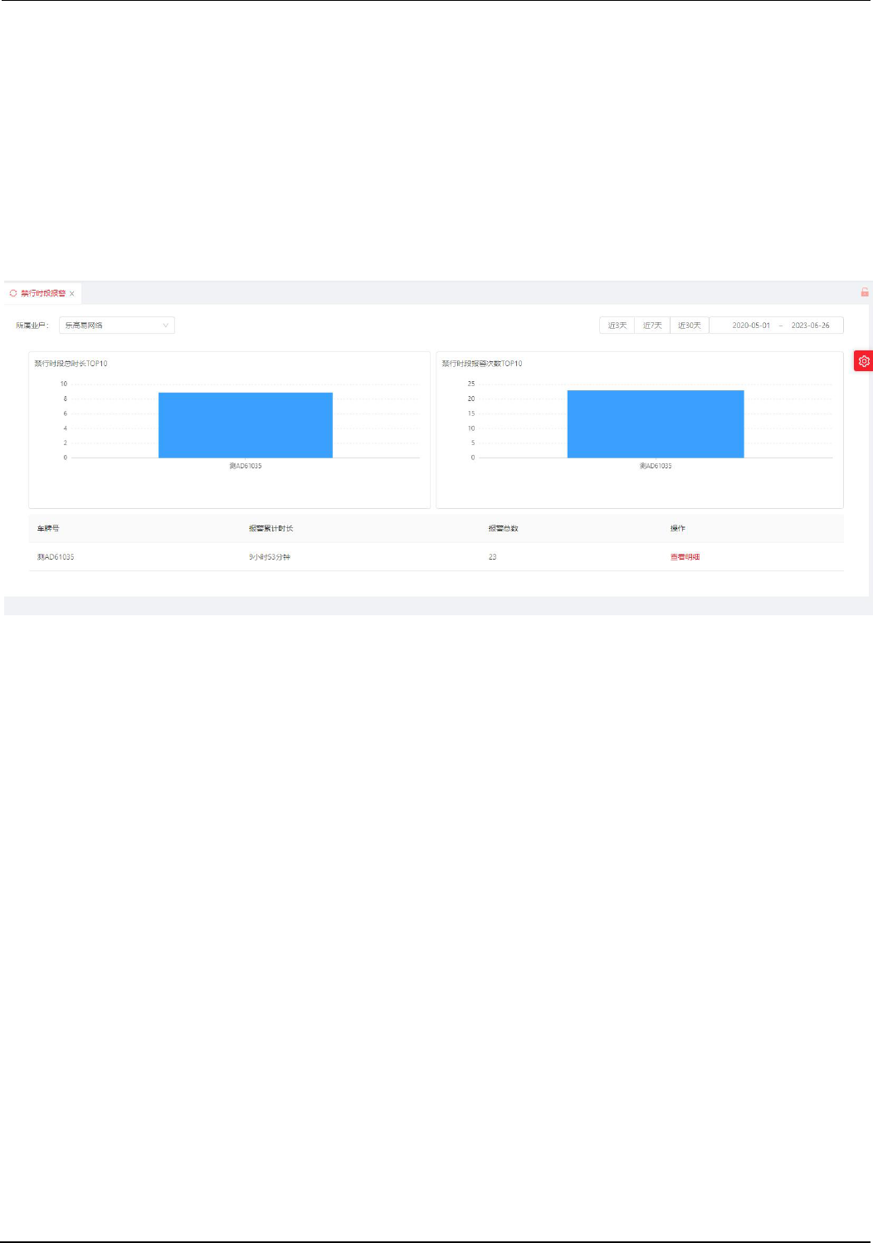Image resolution: width=873 pixels, height=1243 pixels.
Task: Click the red settings gear icon
Action: [x=863, y=361]
